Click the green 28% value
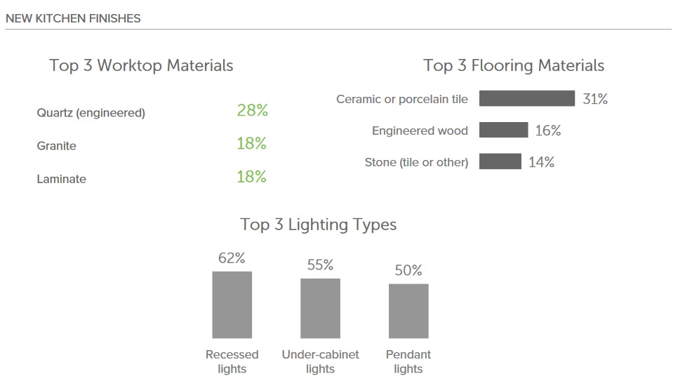This screenshot has height=388, width=685. click(253, 110)
